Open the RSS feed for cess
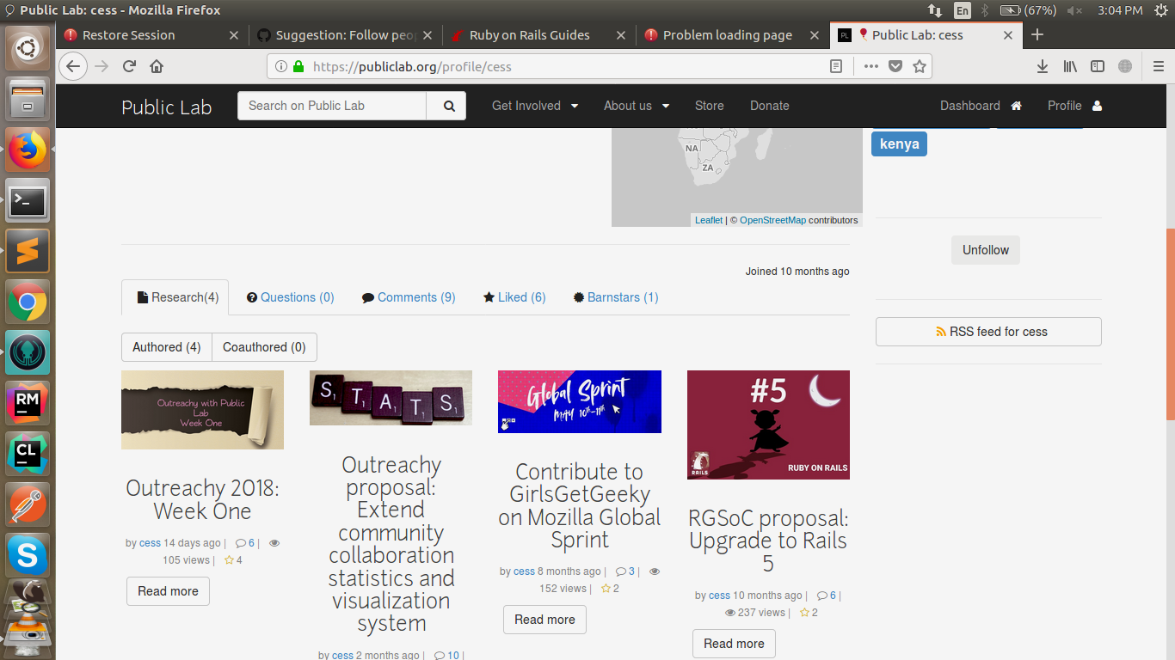This screenshot has width=1175, height=660. [x=988, y=332]
